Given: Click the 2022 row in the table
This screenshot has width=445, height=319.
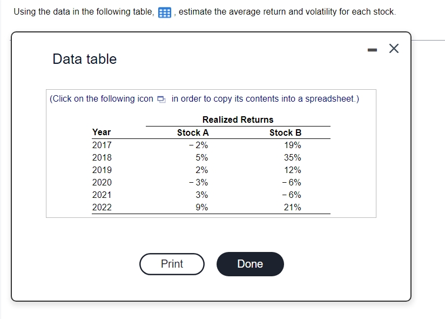Looking at the screenshot, I should click(103, 207).
